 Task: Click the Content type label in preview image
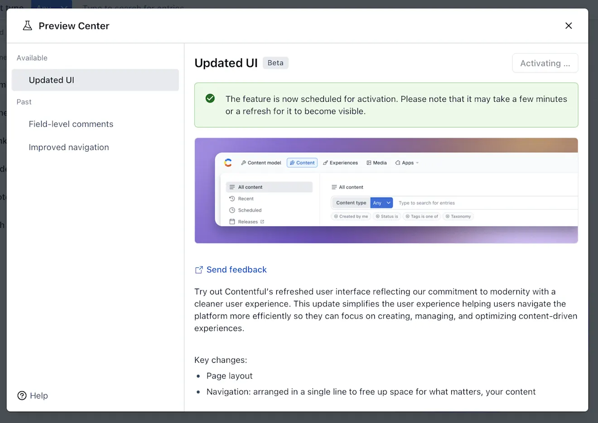351,203
